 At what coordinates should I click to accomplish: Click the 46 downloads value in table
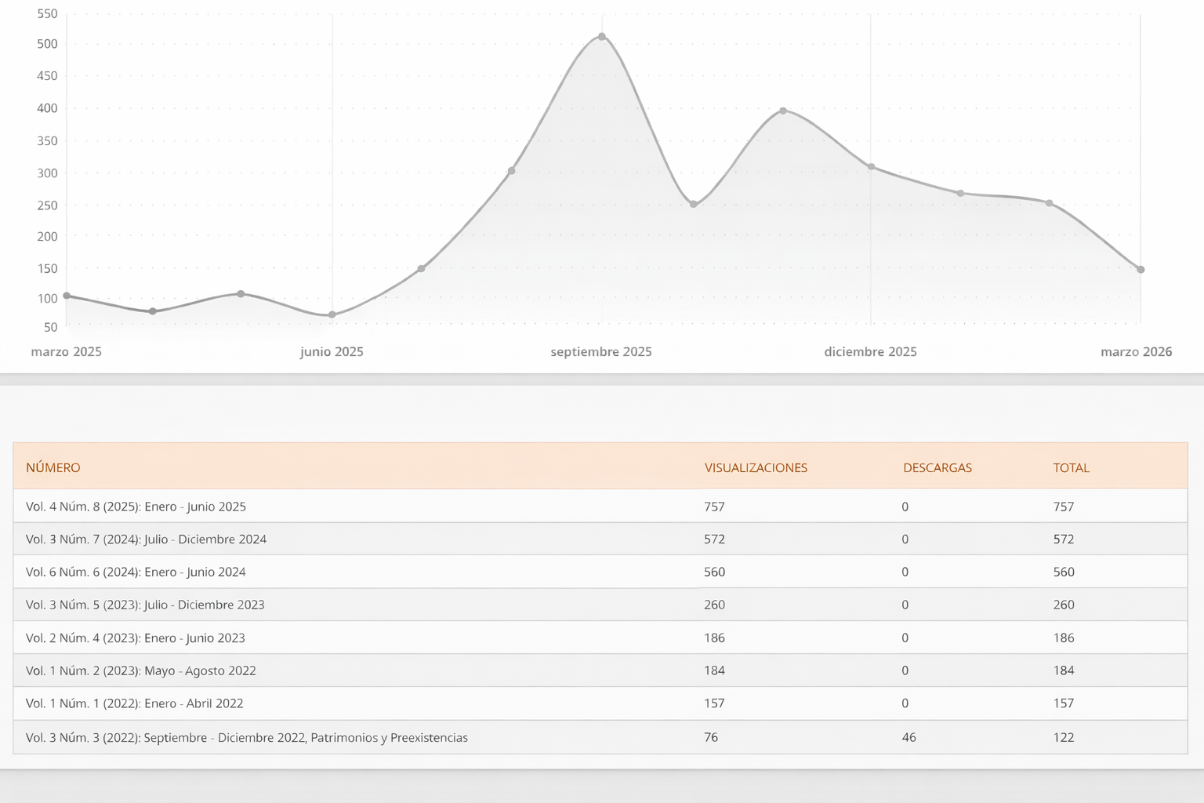pos(908,738)
